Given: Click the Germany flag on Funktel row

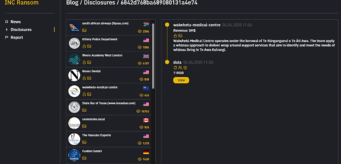Looking at the screenshot, I should (x=146, y=152).
